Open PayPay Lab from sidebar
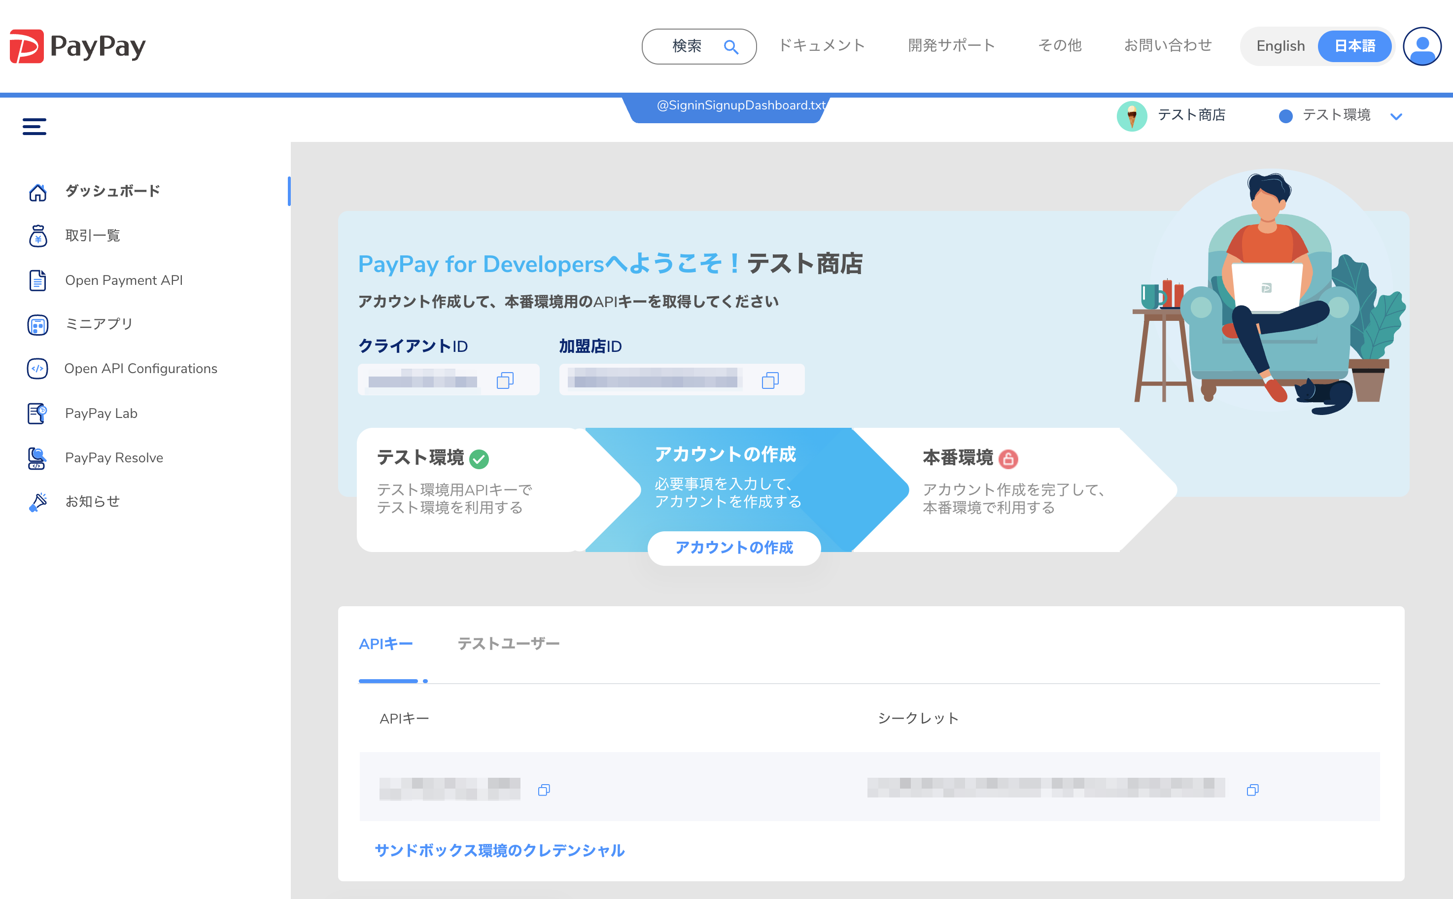1453x899 pixels. coord(101,413)
